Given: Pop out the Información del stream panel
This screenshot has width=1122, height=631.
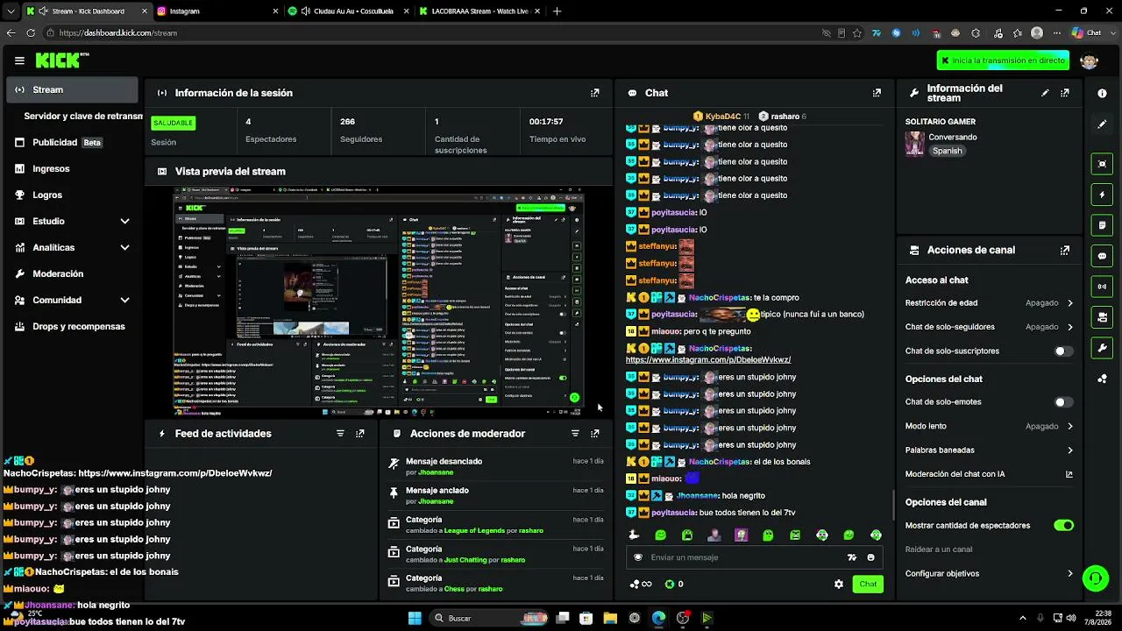Looking at the screenshot, I should coord(1065,93).
